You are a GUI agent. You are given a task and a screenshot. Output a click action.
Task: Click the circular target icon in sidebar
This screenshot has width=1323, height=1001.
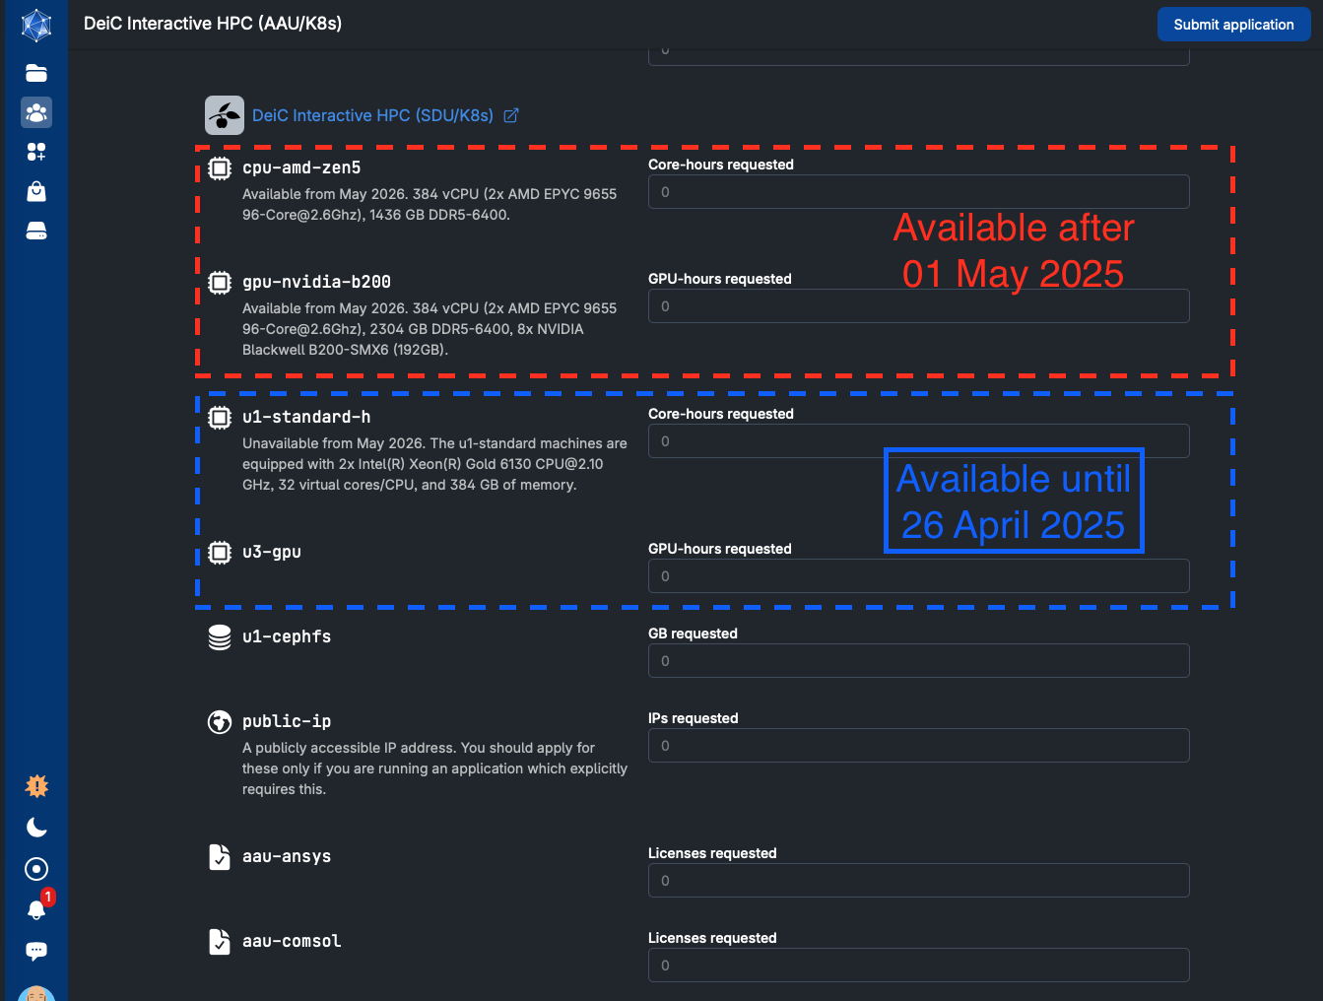coord(36,869)
